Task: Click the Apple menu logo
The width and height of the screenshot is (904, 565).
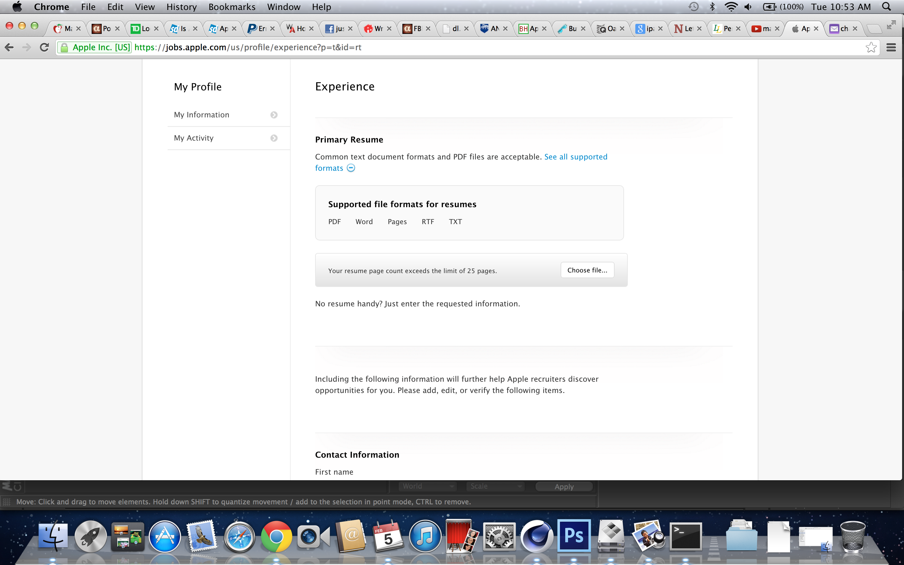Action: tap(17, 7)
